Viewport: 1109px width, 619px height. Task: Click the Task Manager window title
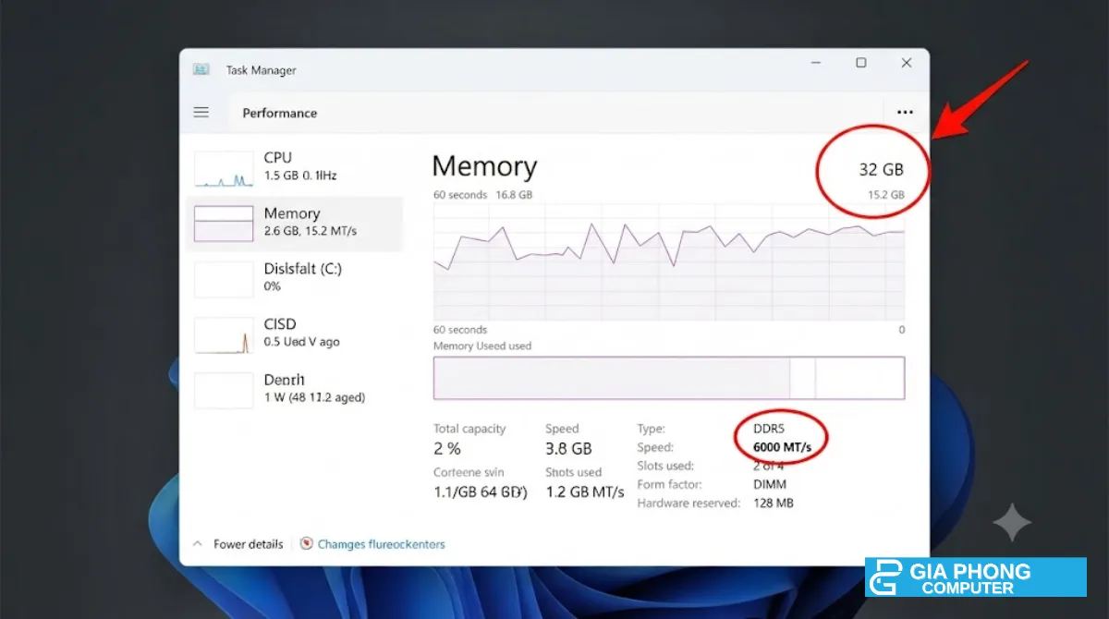pyautogui.click(x=261, y=70)
